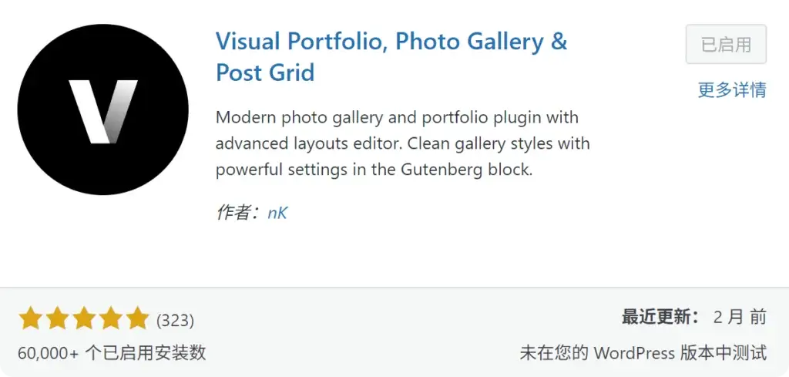Screen dimensions: 789x377
Task: Visit the author nK link
Action: tap(277, 214)
